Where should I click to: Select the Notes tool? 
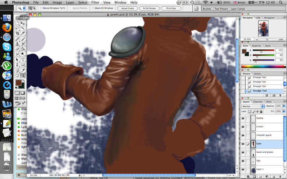coord(17,70)
